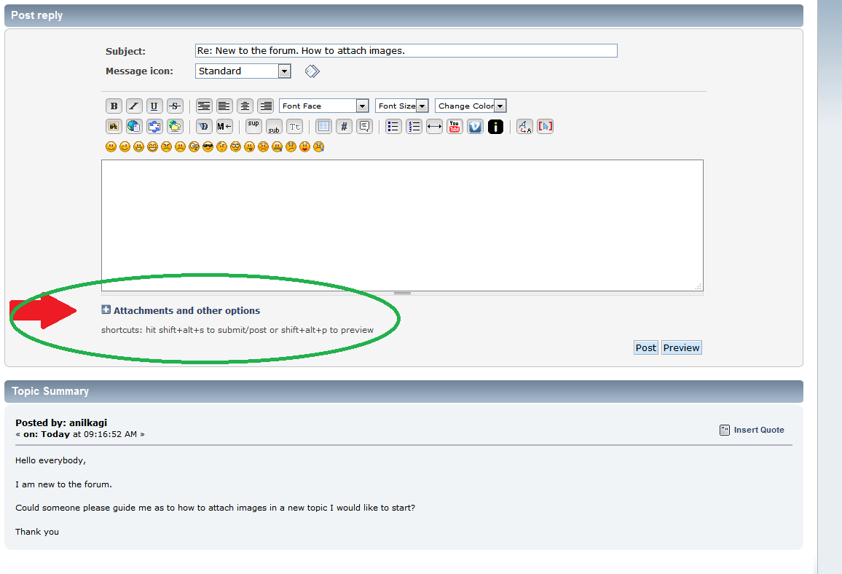This screenshot has width=842, height=574.
Task: Toggle italic text formatting
Action: click(134, 106)
